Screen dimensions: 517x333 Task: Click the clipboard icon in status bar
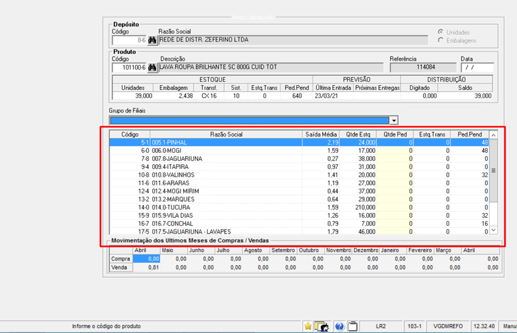tap(353, 326)
